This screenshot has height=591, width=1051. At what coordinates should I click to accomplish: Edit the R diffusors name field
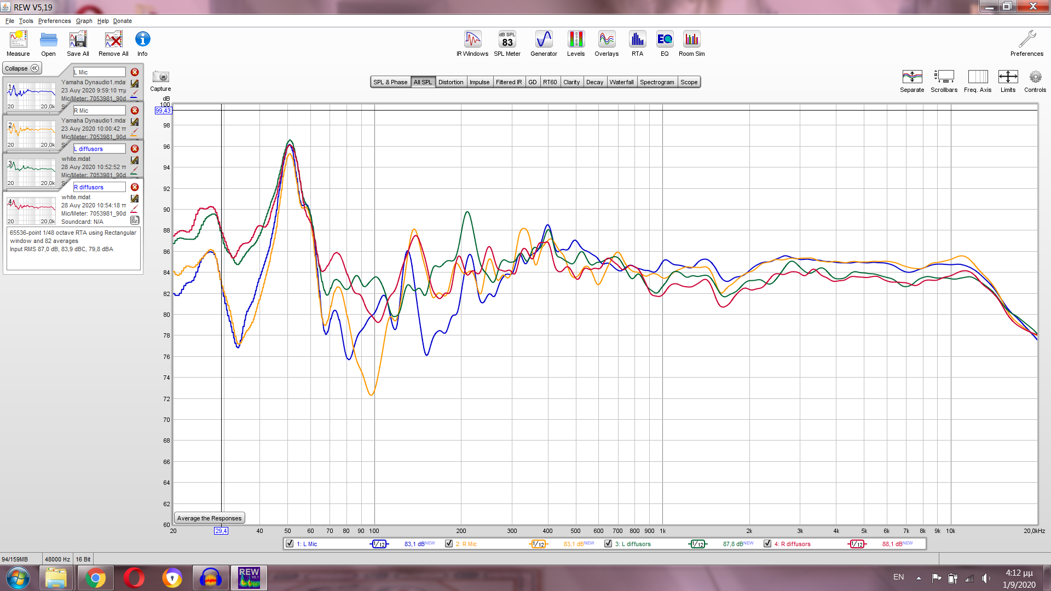100,187
